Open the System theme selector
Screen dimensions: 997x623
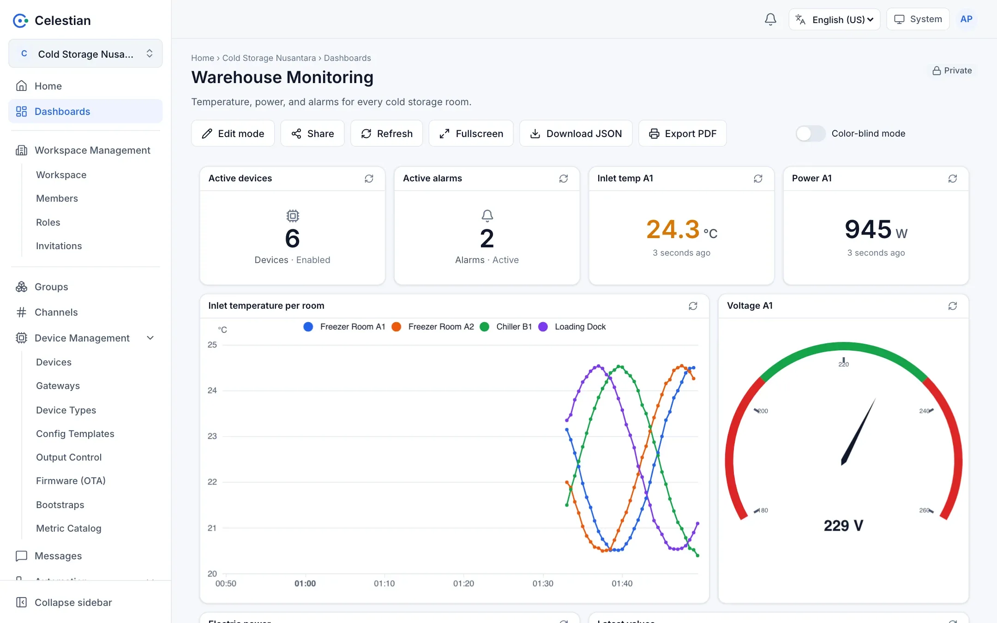pos(918,19)
